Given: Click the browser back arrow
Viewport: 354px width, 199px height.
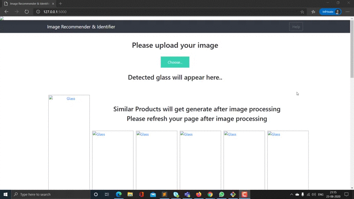Looking at the screenshot, I should [6, 12].
